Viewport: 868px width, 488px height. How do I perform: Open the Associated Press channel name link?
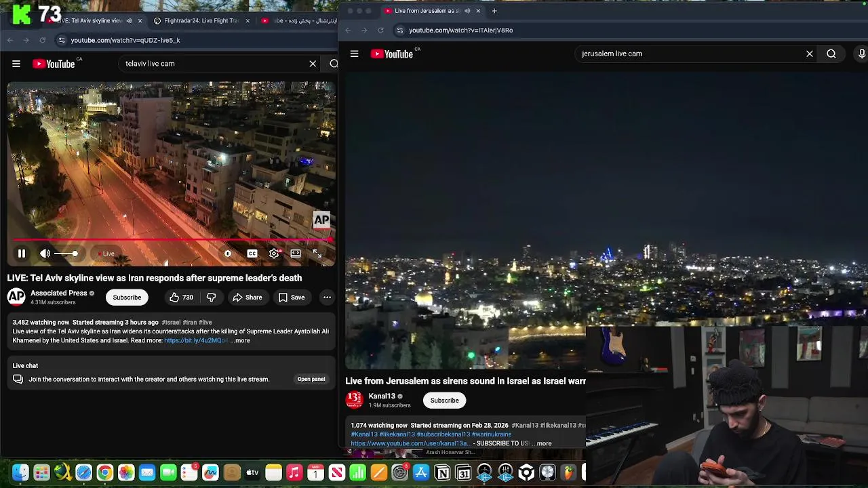(x=59, y=293)
